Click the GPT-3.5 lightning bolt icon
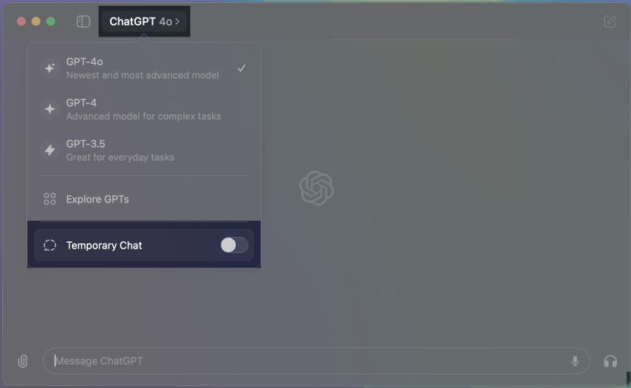The image size is (631, 388). [50, 150]
